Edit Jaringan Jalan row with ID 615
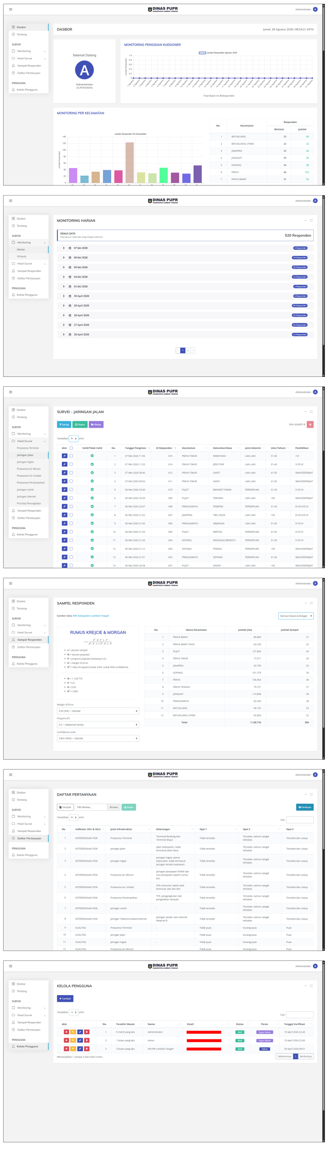 65,456
